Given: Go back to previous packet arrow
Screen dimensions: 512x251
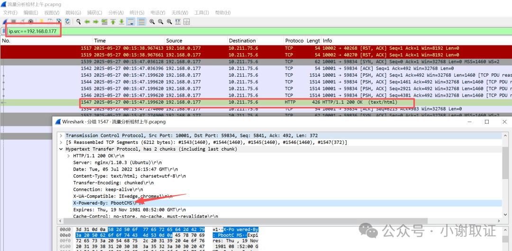Looking at the screenshot, I should pyautogui.click(x=87, y=22).
